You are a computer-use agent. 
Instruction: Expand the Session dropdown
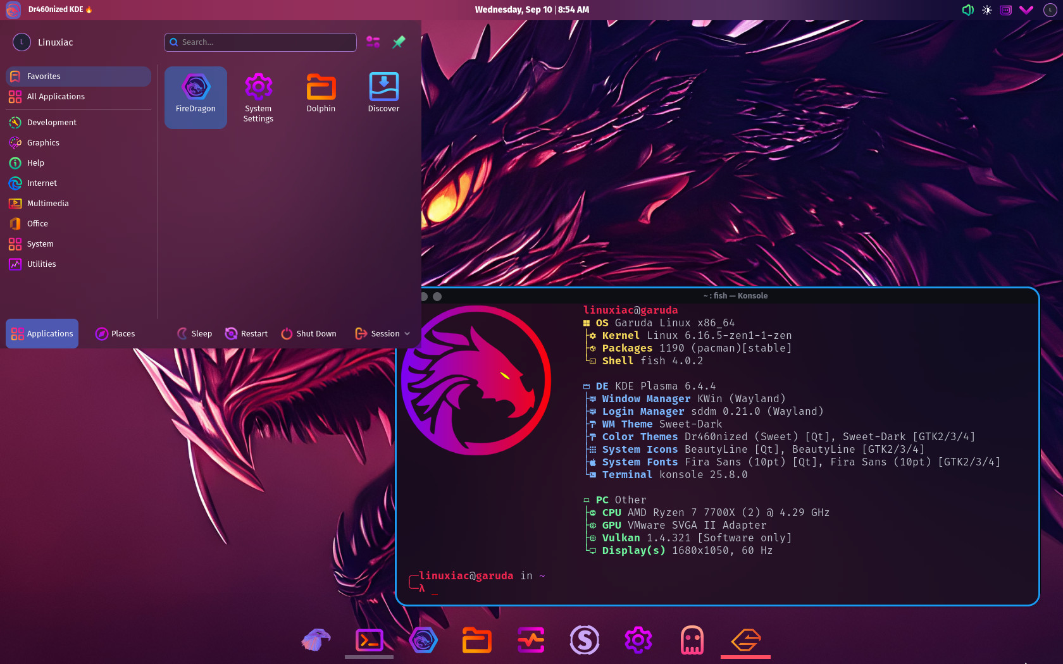(x=382, y=334)
